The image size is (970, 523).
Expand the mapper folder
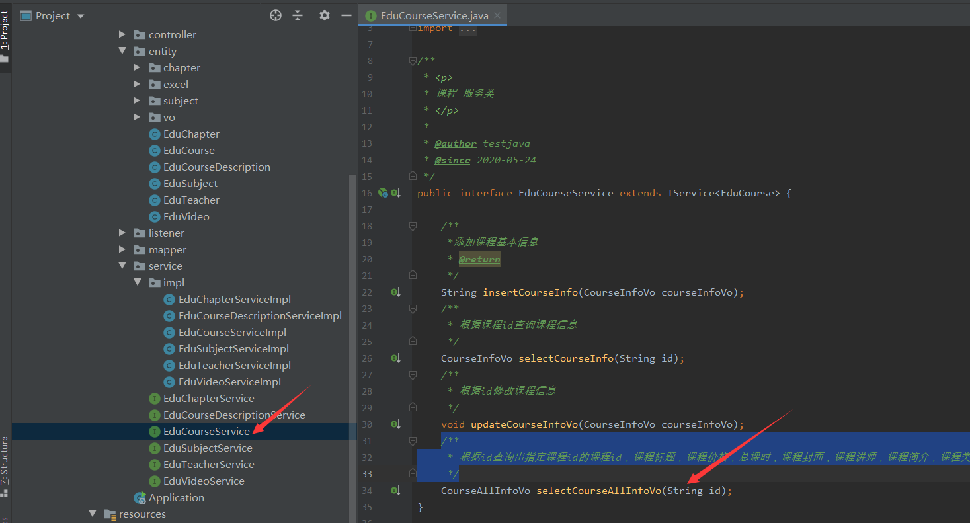[122, 249]
